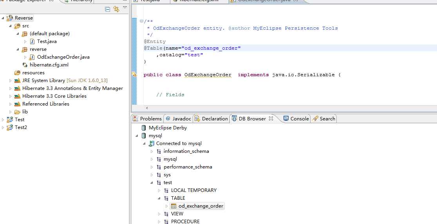The height and width of the screenshot is (224, 437).
Task: Open Package Explorer view menu triangle
Action: tap(125, 7)
